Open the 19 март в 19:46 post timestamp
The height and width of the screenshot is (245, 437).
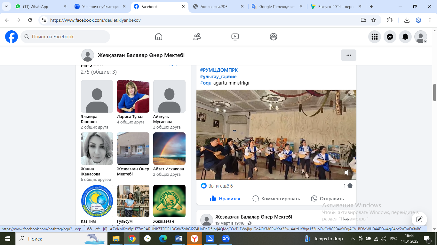click(230, 223)
